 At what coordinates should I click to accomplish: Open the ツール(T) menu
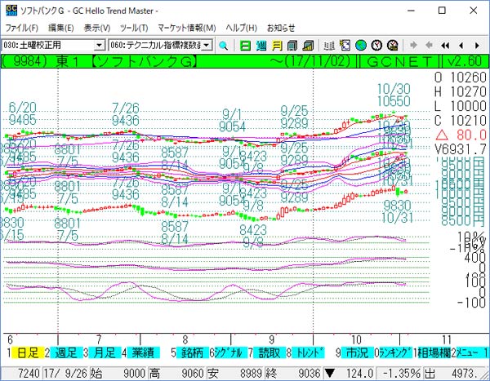[x=134, y=28]
